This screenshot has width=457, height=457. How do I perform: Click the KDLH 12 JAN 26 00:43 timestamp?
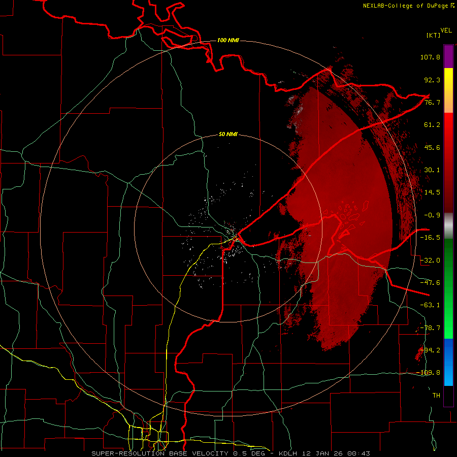coord(324,453)
